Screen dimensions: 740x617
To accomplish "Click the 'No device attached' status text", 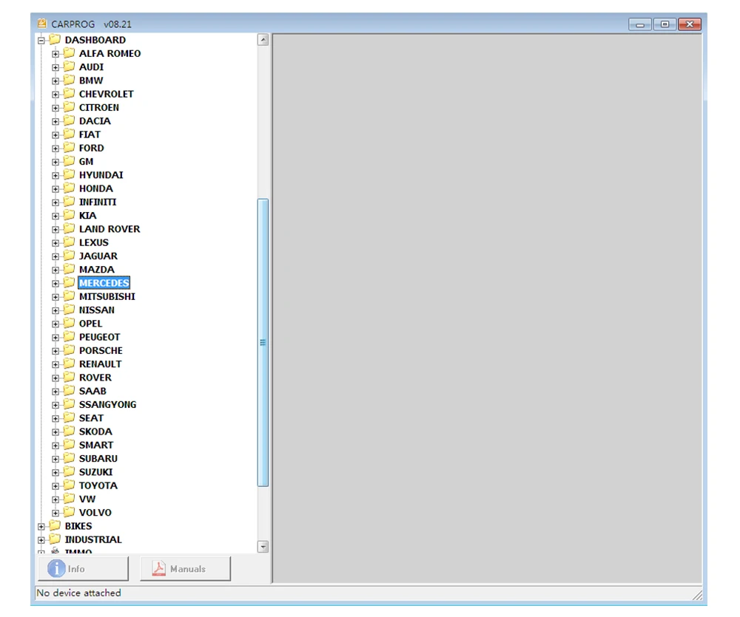I will tap(79, 593).
